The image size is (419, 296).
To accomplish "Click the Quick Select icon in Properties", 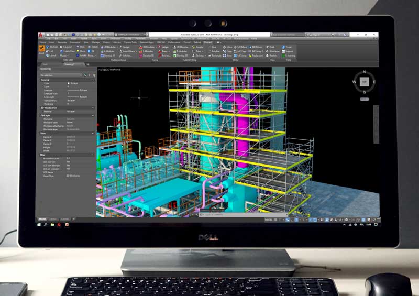I will point(94,75).
